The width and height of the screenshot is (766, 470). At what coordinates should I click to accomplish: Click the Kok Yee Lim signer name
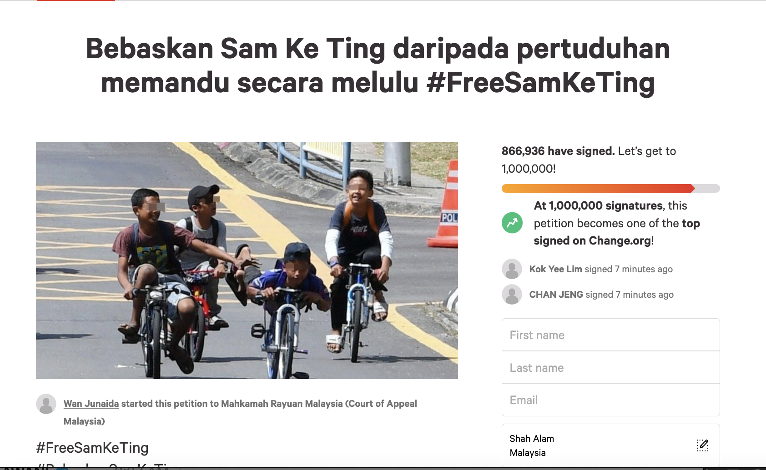pyautogui.click(x=555, y=269)
